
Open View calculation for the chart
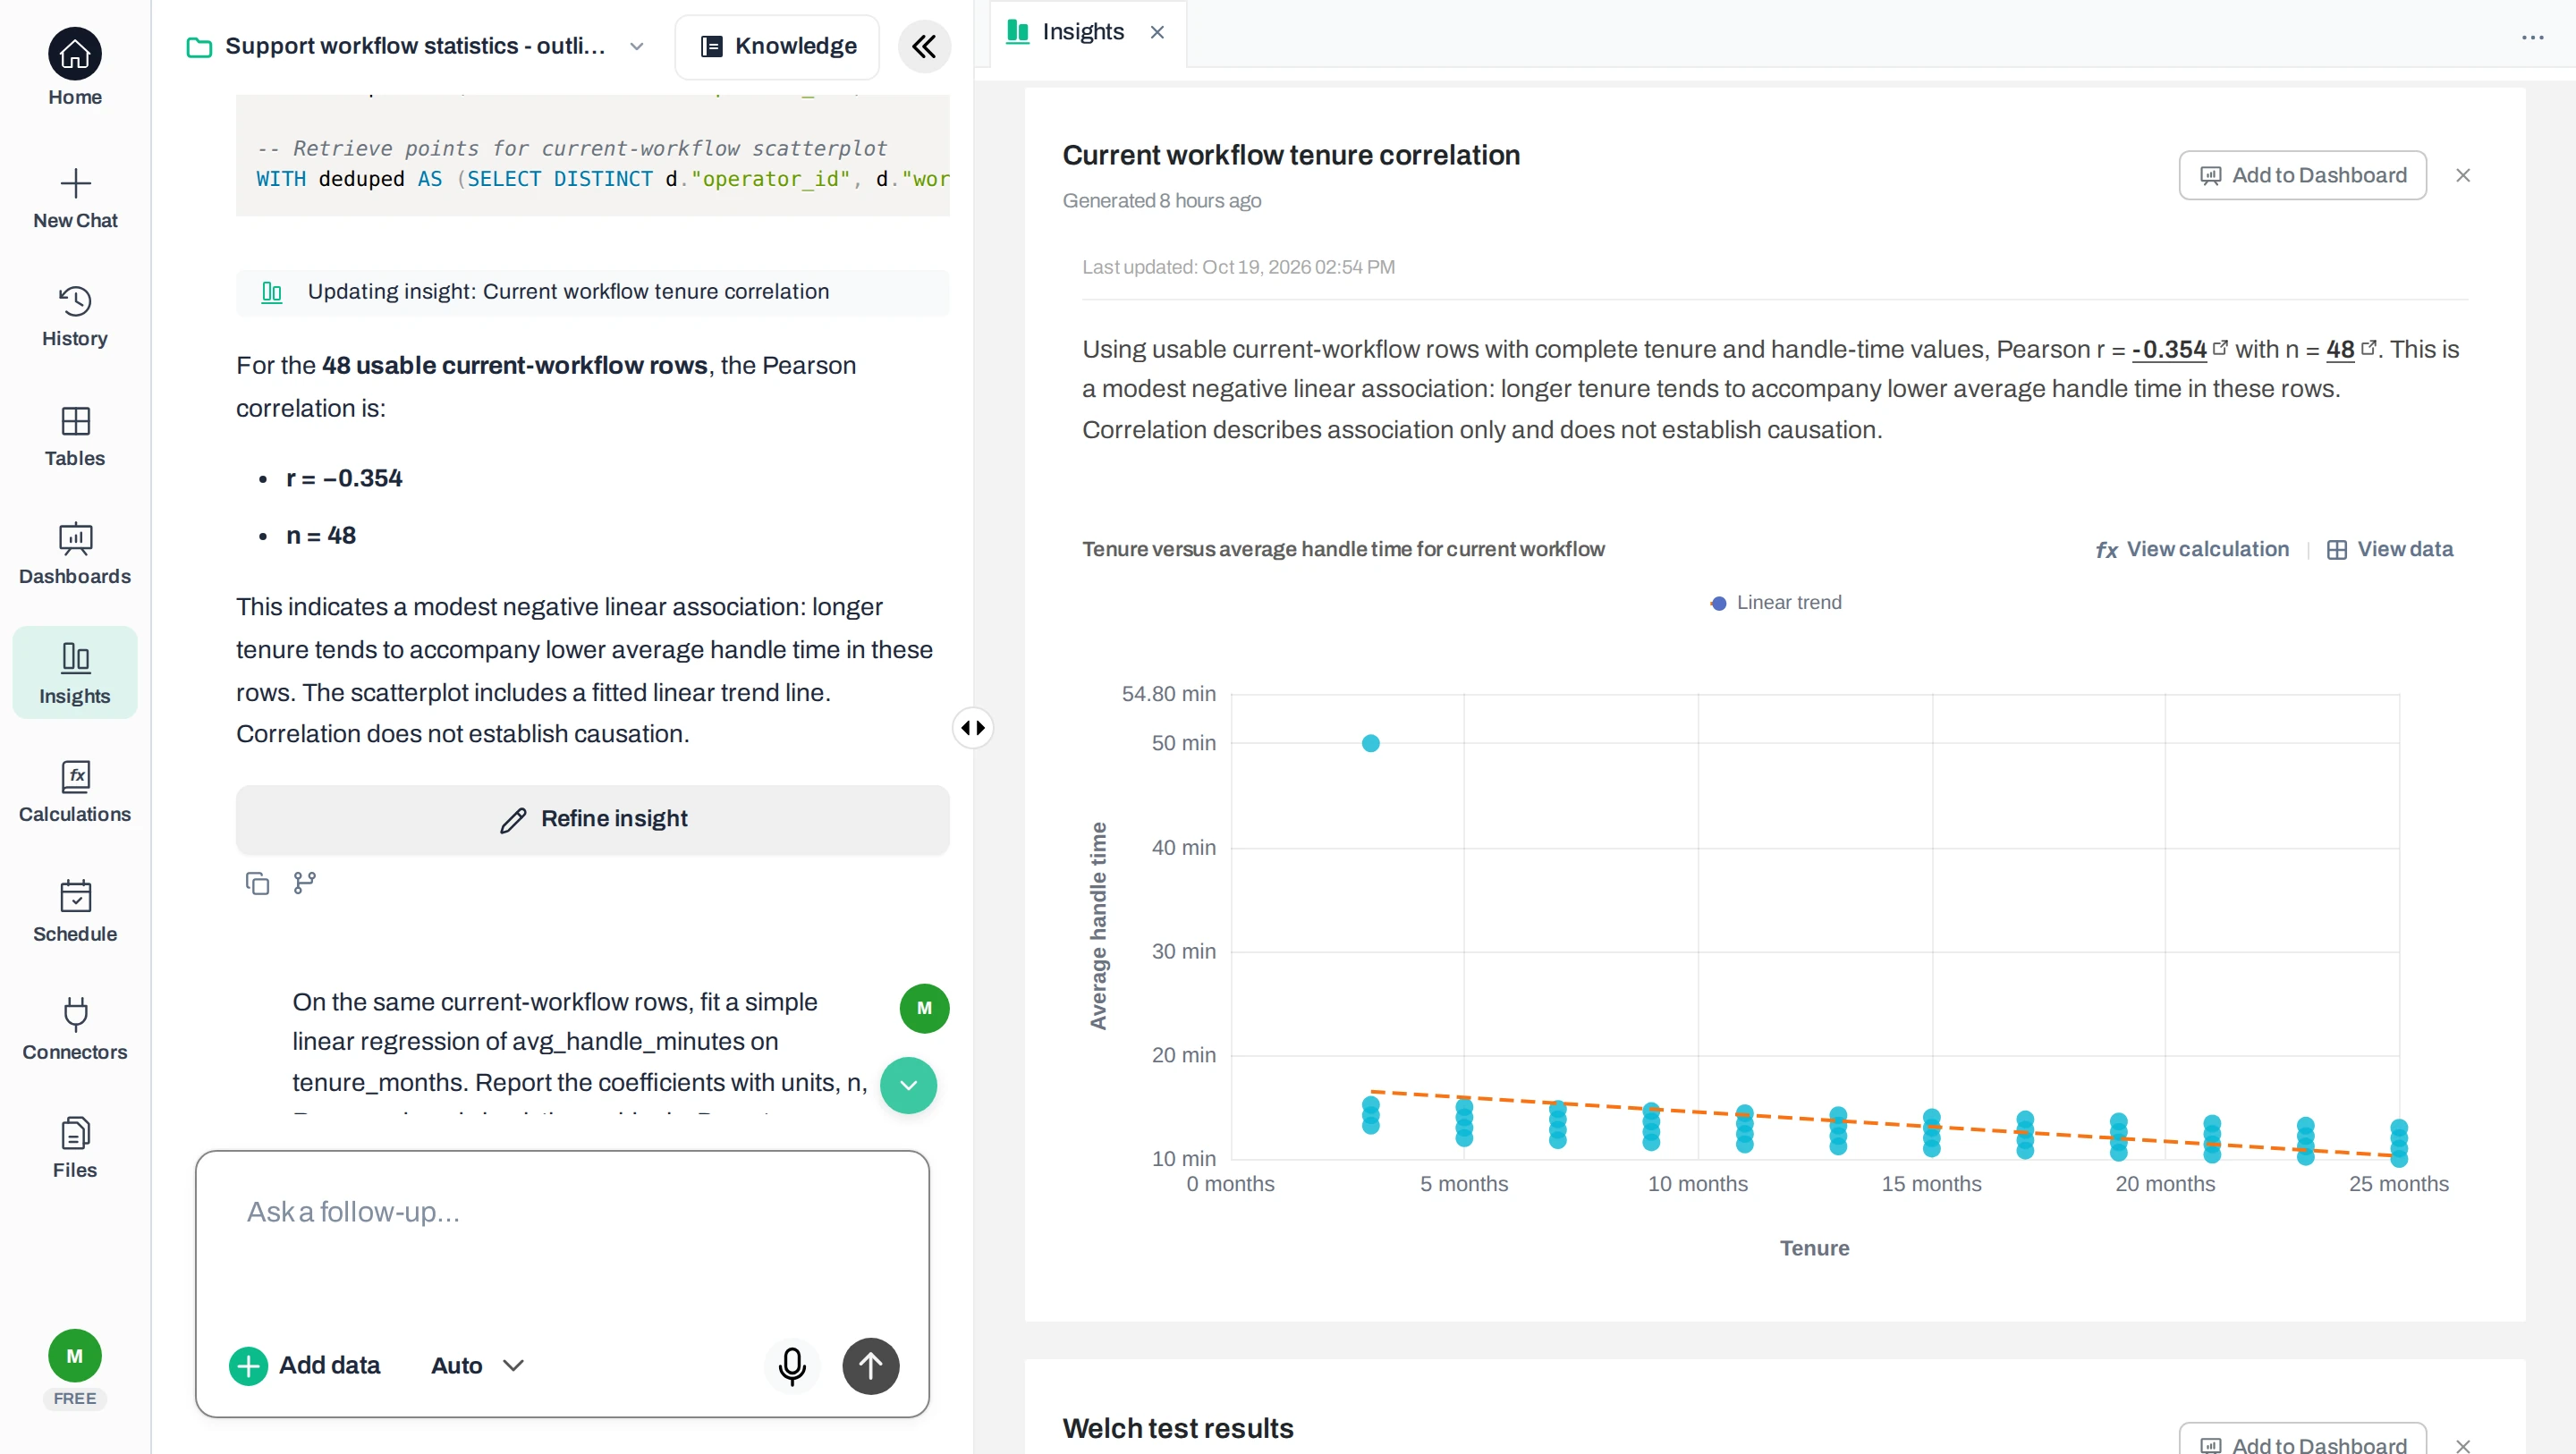[2192, 549]
